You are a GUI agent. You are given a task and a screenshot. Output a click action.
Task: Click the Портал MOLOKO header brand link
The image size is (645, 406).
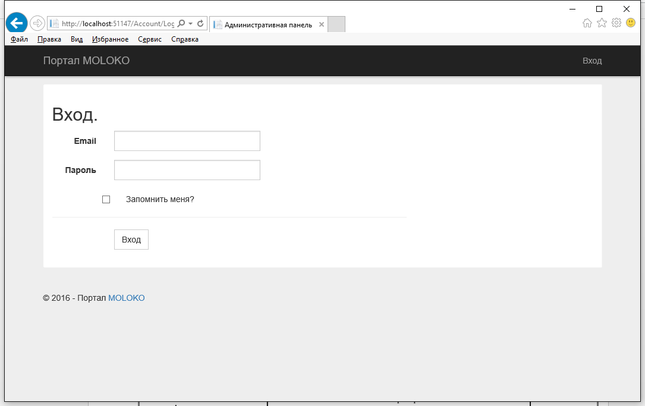[x=86, y=61]
